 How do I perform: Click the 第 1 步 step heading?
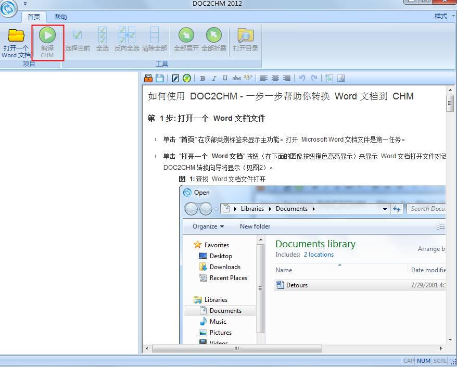click(206, 118)
